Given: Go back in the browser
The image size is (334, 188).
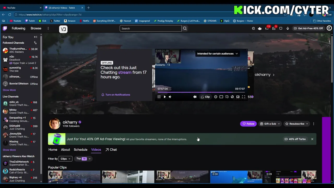Looking at the screenshot, I should 3,15.
